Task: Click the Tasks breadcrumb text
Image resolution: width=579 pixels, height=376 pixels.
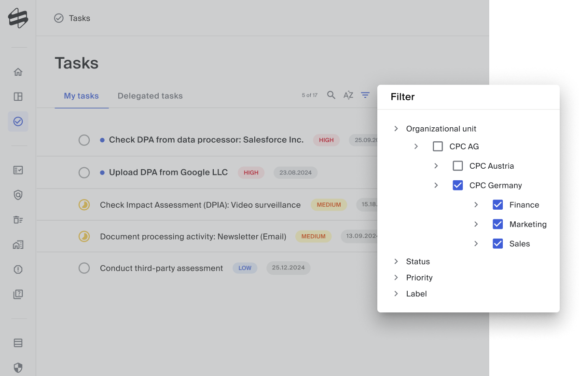Action: (x=80, y=18)
